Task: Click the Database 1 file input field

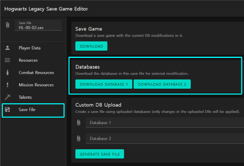Action: 165,123
